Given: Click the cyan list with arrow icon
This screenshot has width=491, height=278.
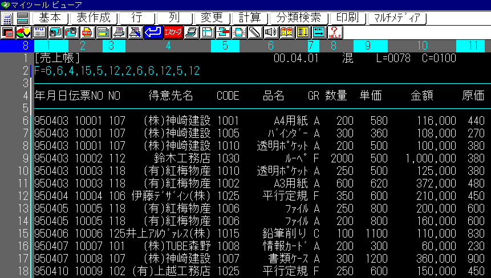Looking at the screenshot, I should [x=319, y=32].
